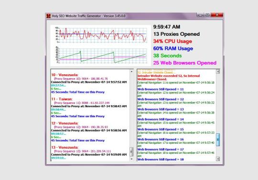Click 'Web Browsers Still Opened = 17'
Viewport: 258px width, 180px height.
(x=161, y=150)
